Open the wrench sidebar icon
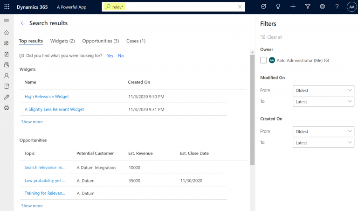 pyautogui.click(x=7, y=97)
